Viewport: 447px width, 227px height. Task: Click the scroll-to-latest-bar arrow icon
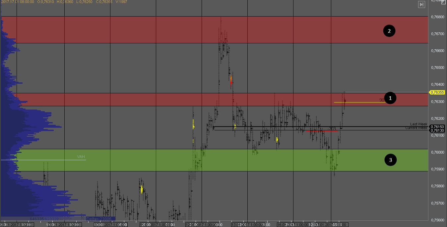[421, 4]
